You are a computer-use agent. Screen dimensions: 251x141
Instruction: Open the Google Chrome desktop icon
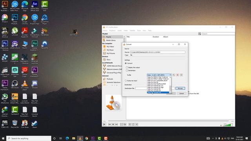click(25, 19)
